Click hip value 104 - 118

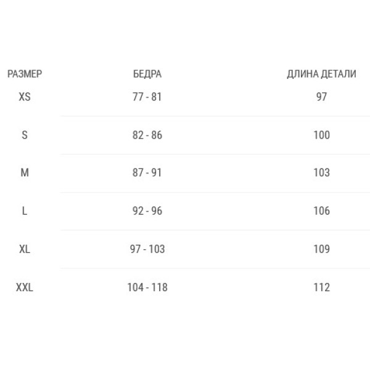point(147,287)
